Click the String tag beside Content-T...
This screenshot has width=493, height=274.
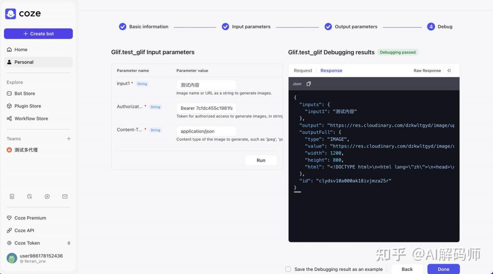[x=155, y=130]
